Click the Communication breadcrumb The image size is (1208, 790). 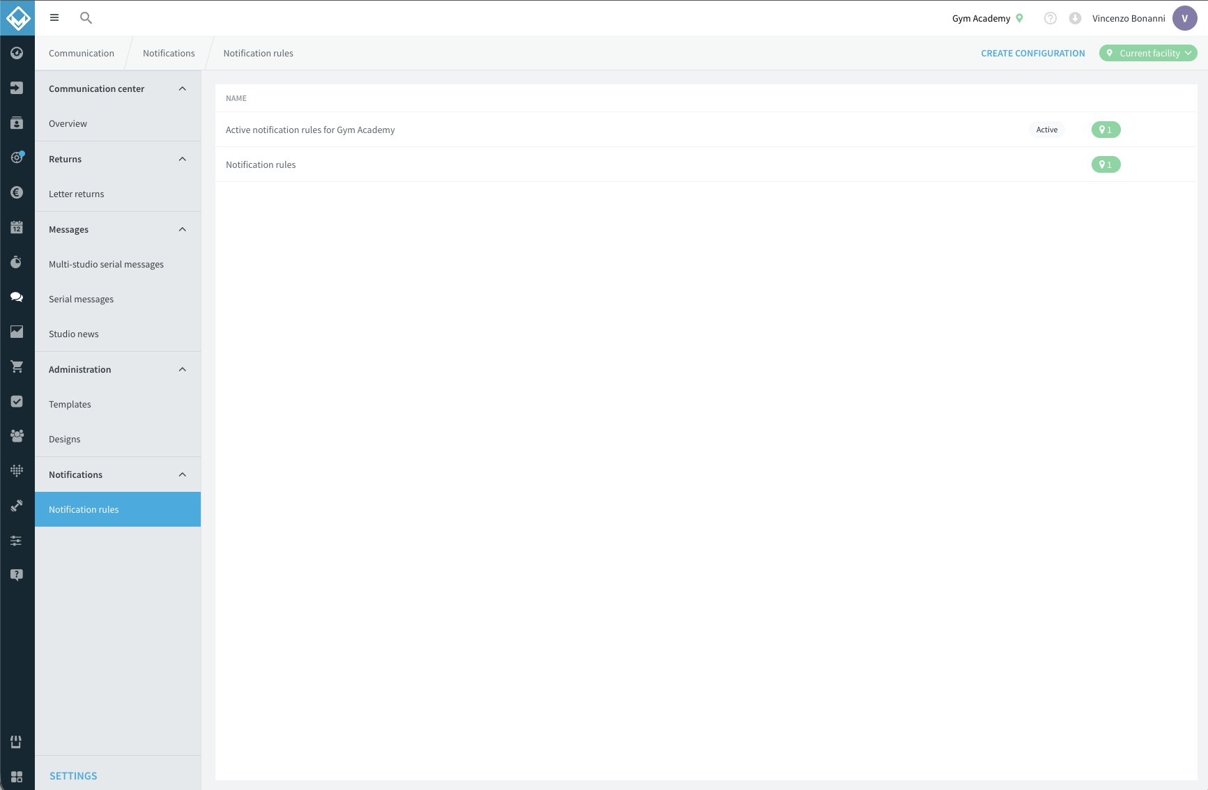tap(82, 53)
